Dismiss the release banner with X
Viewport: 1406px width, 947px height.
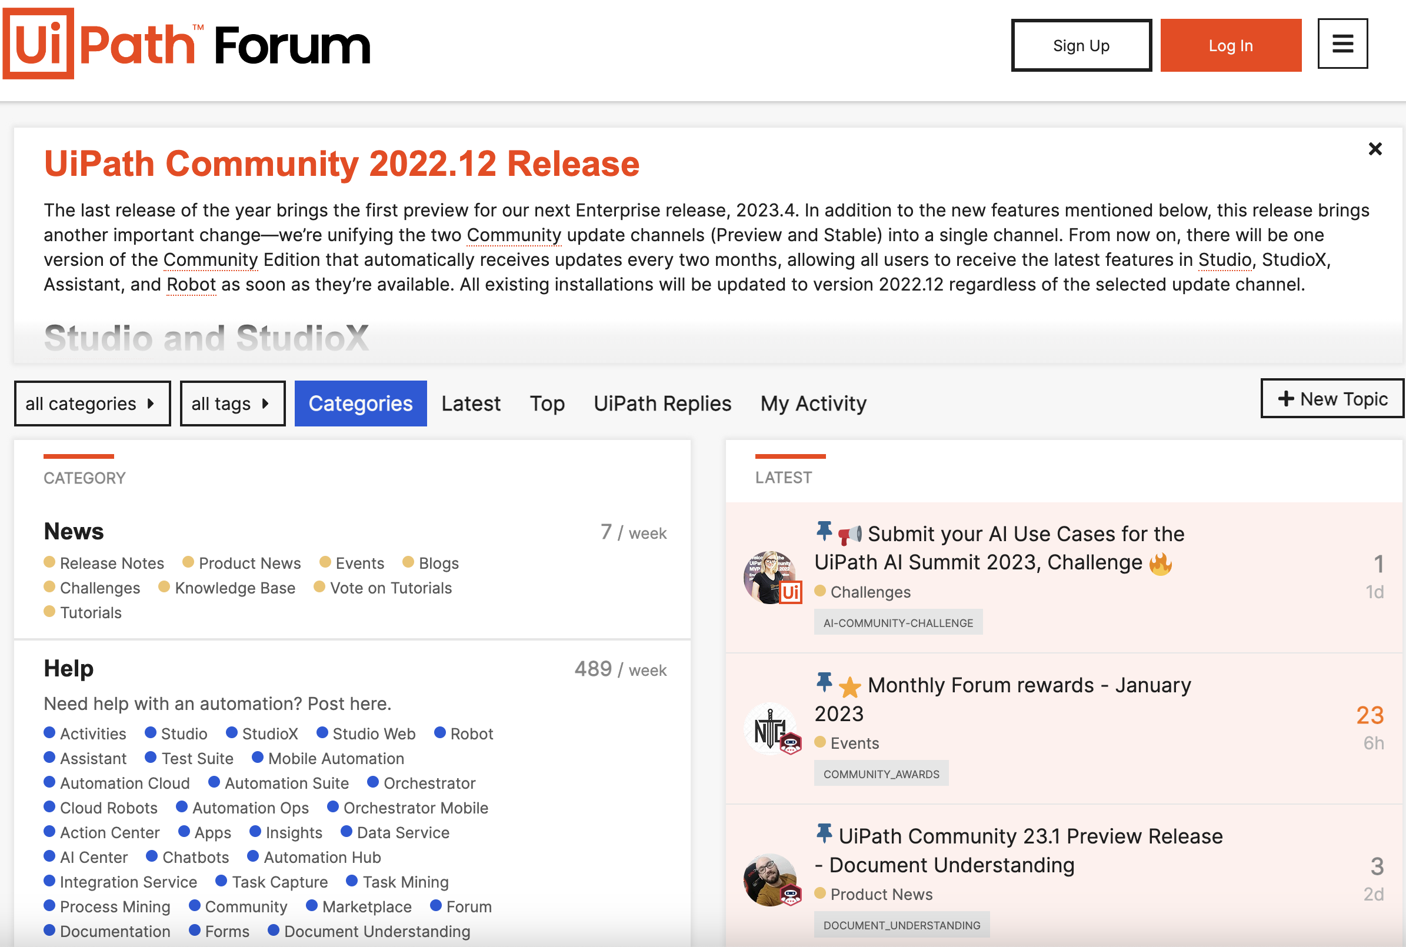pos(1375,149)
